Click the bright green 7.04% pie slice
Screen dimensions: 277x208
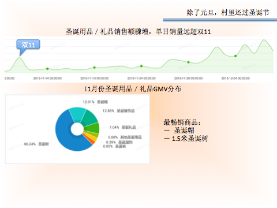[x=93, y=128]
